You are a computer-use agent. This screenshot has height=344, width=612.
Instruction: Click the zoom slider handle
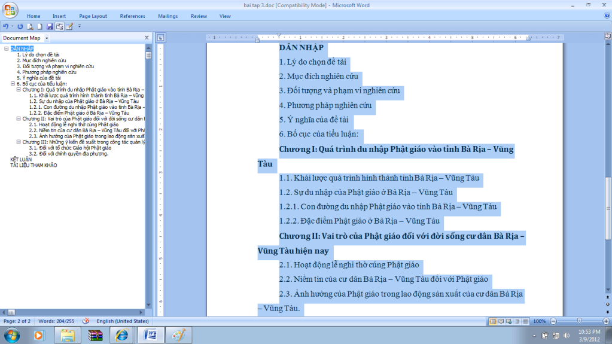(x=578, y=321)
